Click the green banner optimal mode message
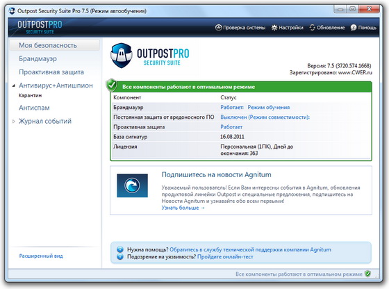This screenshot has height=289, width=389. tap(188, 87)
